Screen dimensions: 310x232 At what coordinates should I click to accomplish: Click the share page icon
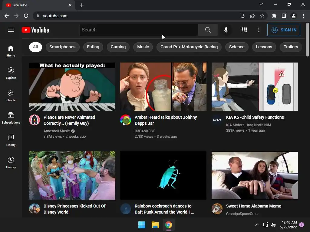point(252,16)
